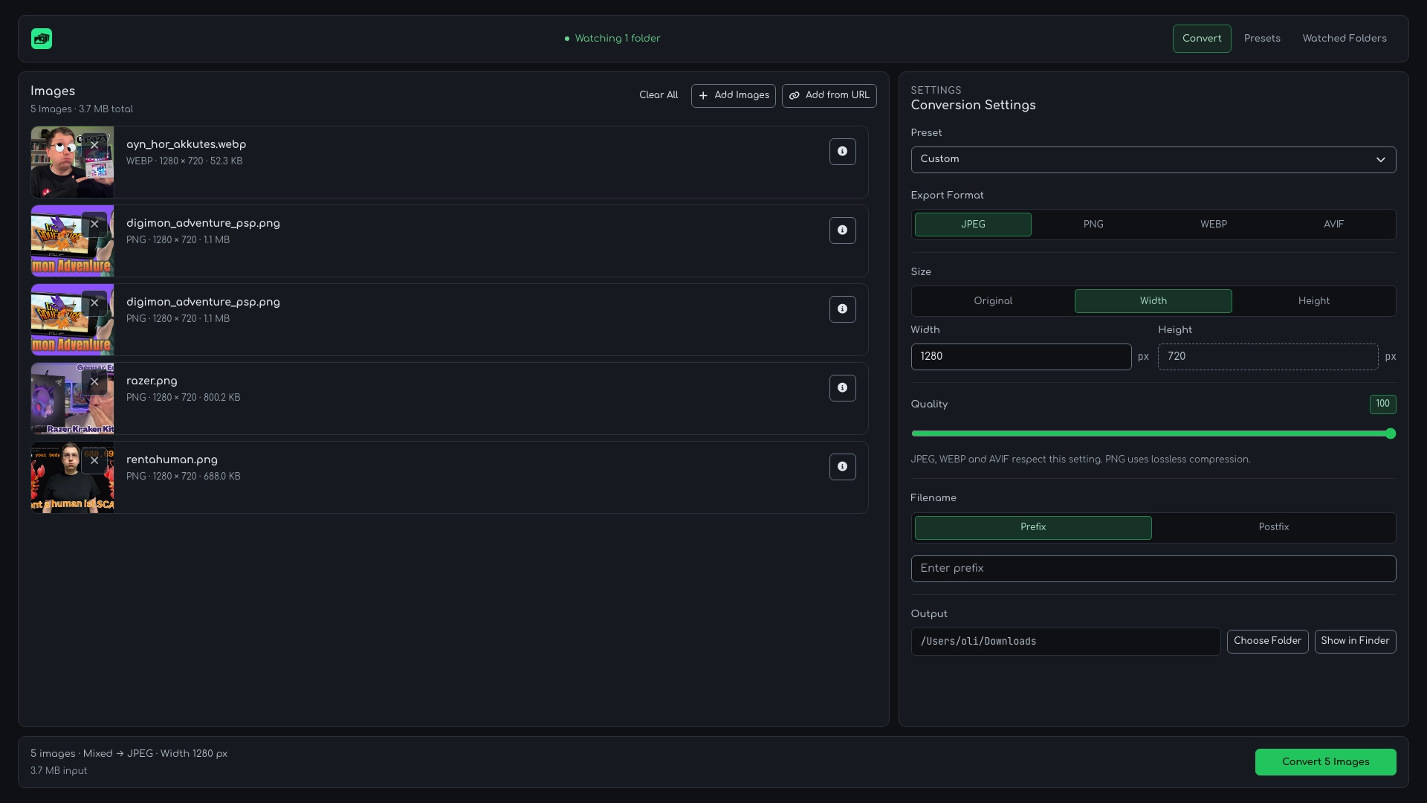
Task: Open info for razer.png
Action: click(842, 388)
